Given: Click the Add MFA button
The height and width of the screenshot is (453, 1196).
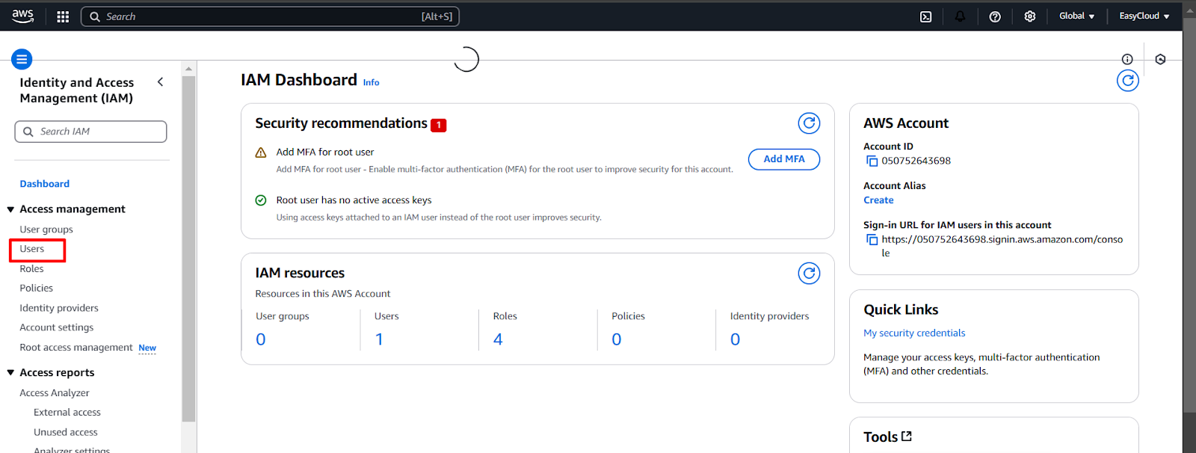Looking at the screenshot, I should [784, 159].
